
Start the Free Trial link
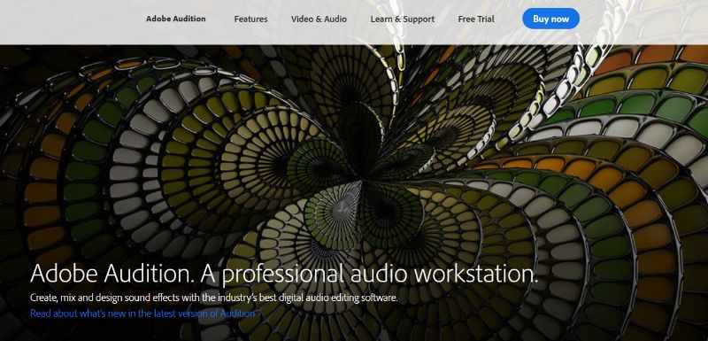click(x=476, y=19)
